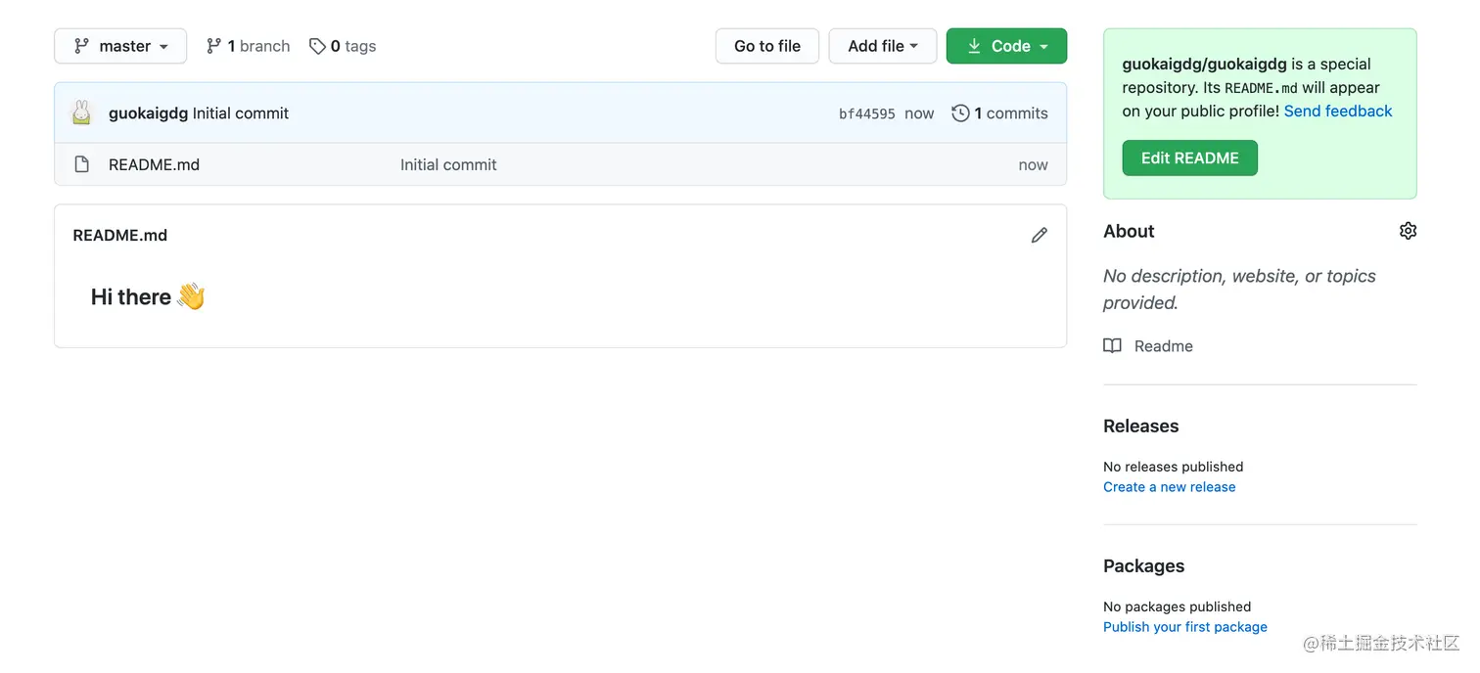Click the Hi there heading text
Image resolution: width=1480 pixels, height=673 pixels.
[148, 296]
